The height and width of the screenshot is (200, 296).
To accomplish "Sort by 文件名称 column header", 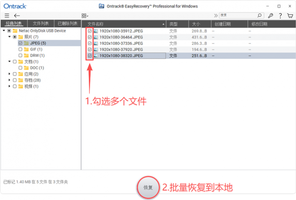I will [x=124, y=24].
